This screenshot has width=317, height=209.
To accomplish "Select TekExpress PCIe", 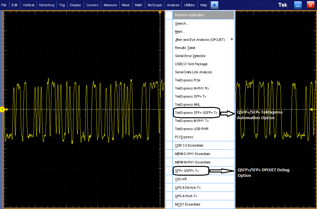I will click(x=187, y=80).
